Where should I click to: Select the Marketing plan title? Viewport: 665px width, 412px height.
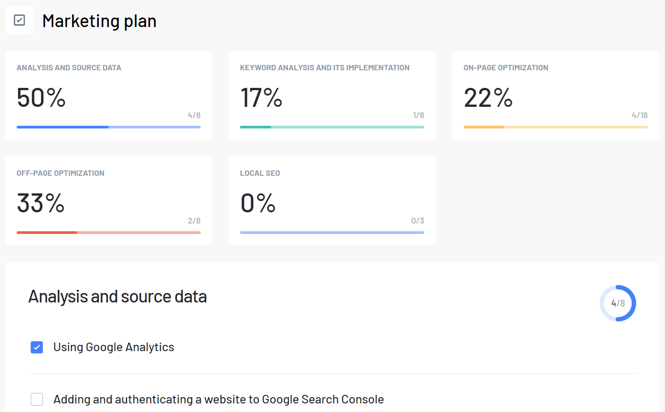pyautogui.click(x=99, y=21)
